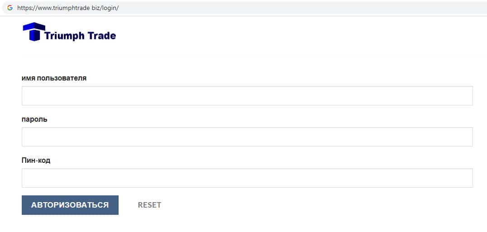The width and height of the screenshot is (487, 232).
Task: Click the Google icon in the address bar
Action: [10, 8]
